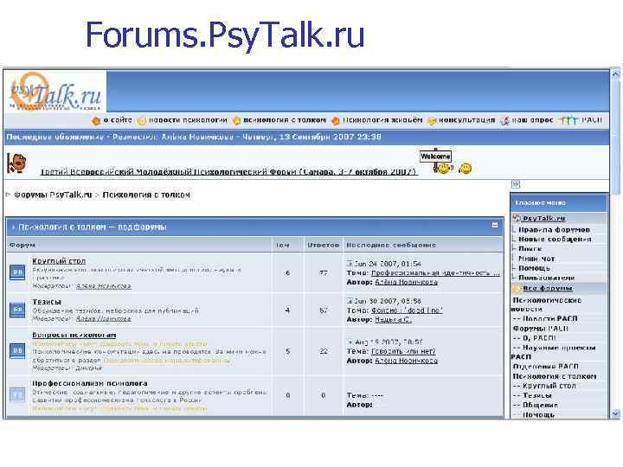
Task: Click the PsyTalk.ru logo
Action: (x=56, y=91)
